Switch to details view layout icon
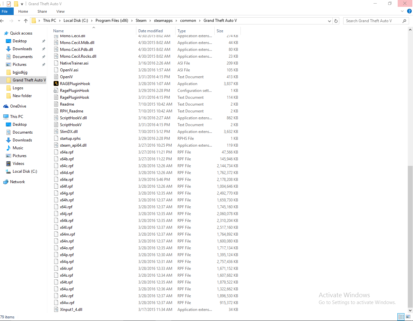The width and height of the screenshot is (413, 321). (401, 317)
